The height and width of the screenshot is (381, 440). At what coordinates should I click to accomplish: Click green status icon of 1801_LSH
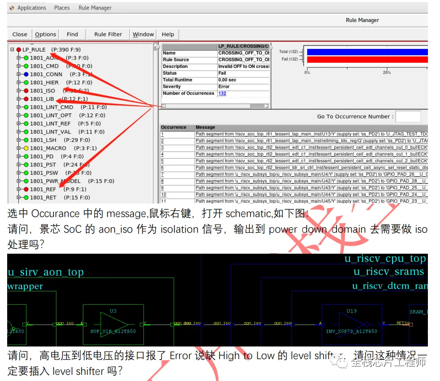coord(26,140)
